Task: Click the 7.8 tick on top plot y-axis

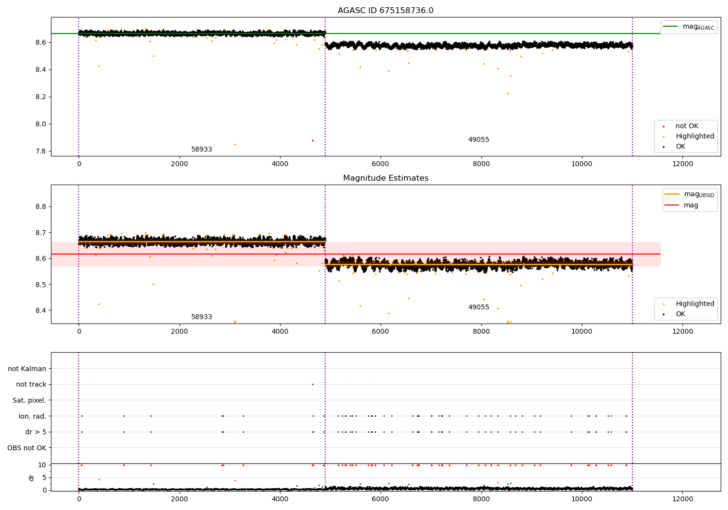Action: [41, 152]
